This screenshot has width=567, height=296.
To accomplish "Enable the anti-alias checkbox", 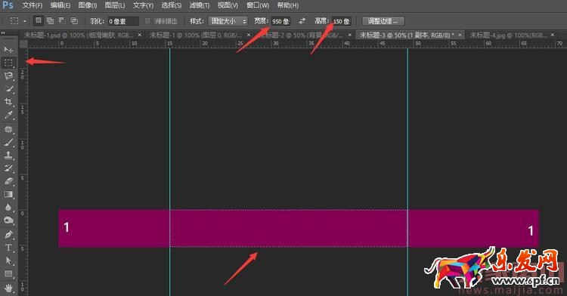I will (147, 21).
